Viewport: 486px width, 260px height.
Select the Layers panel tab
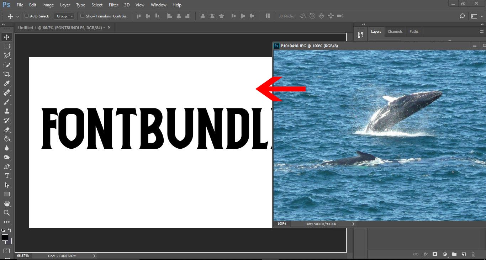point(376,32)
